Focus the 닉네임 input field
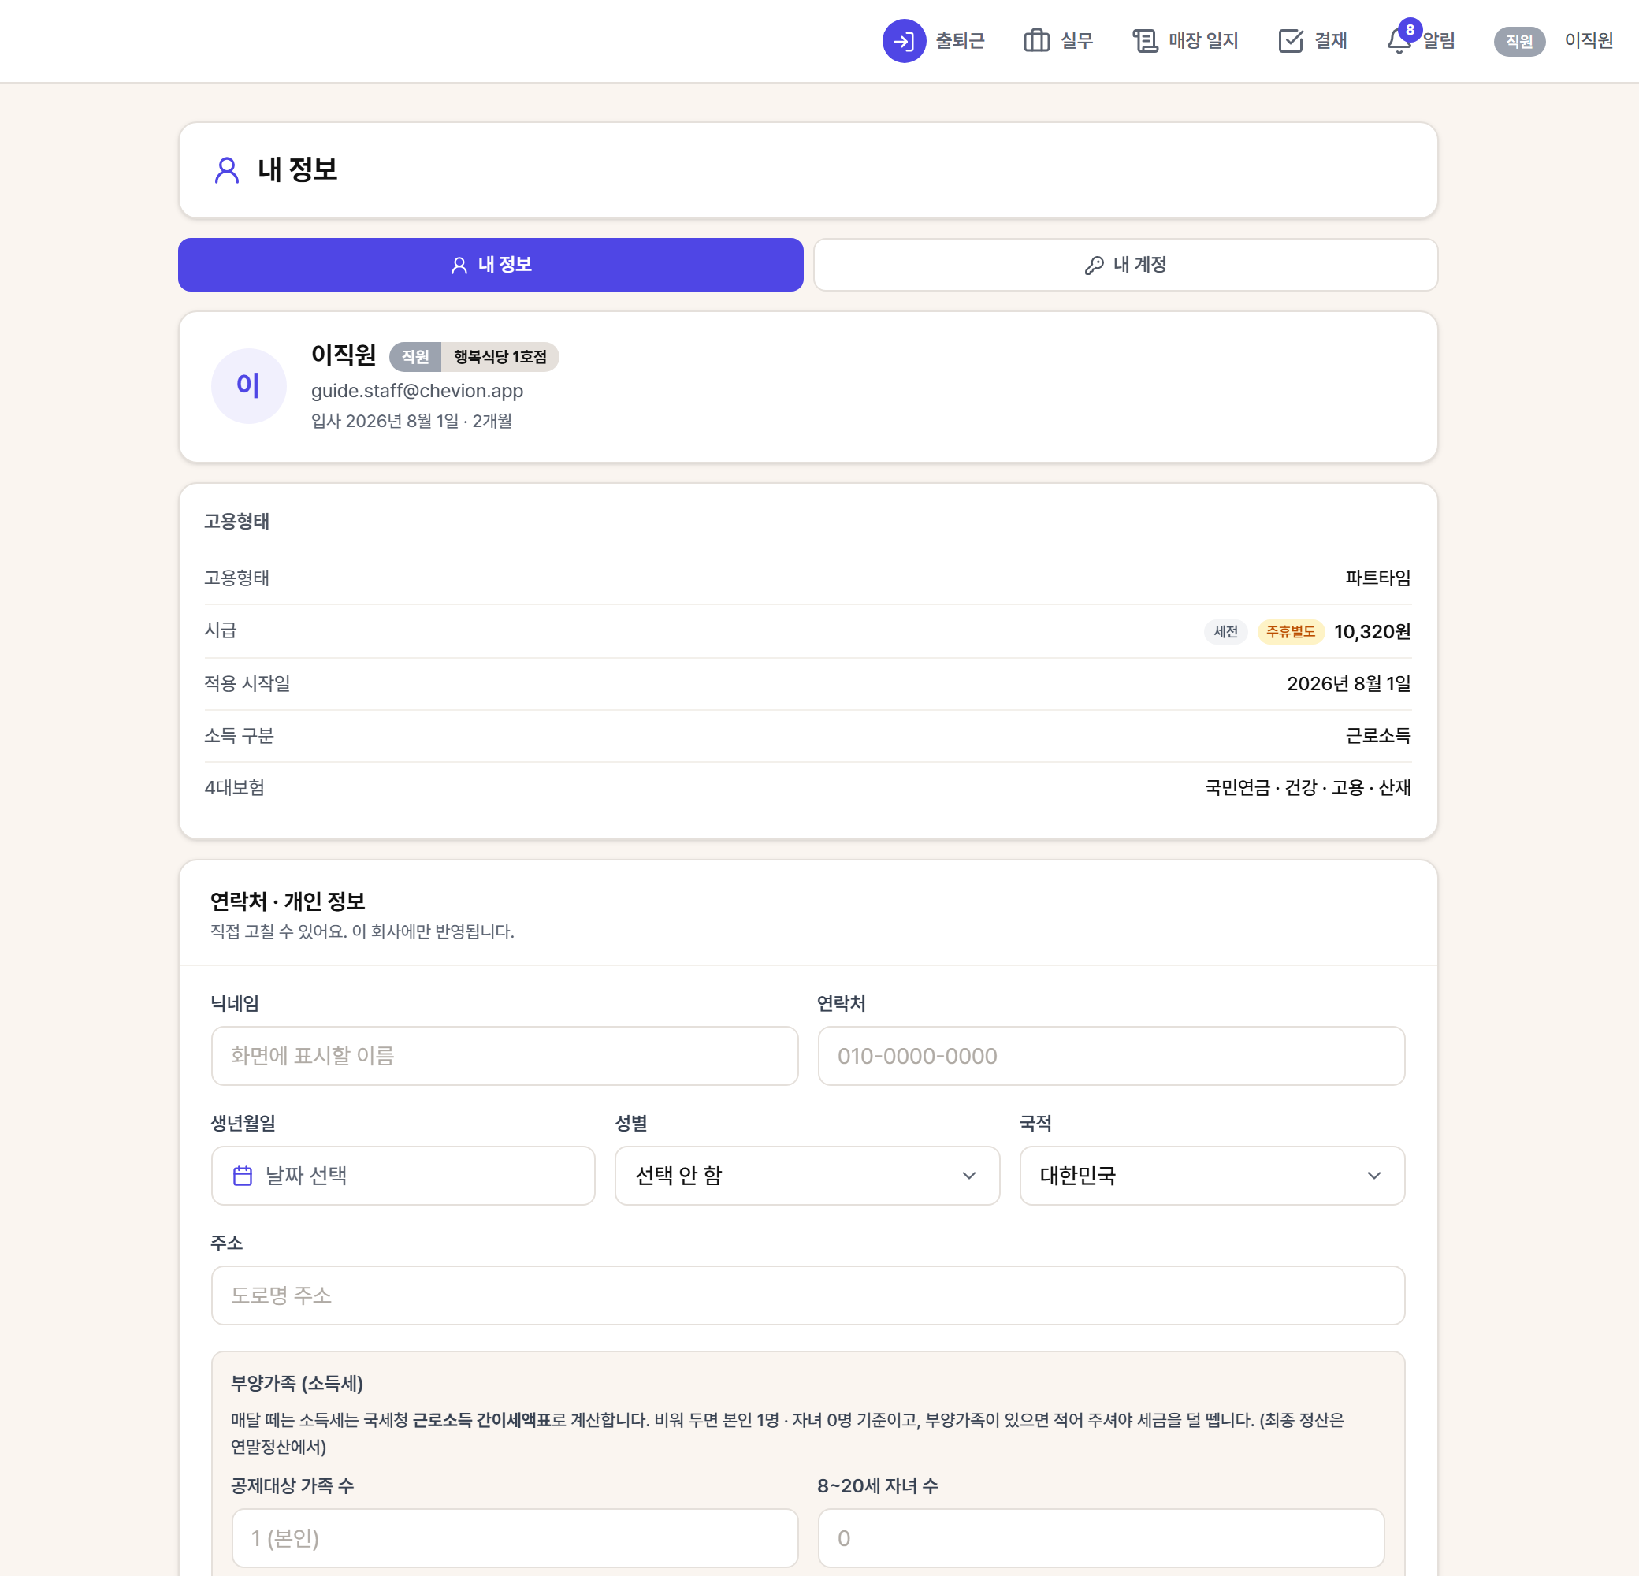The image size is (1639, 1576). point(504,1056)
